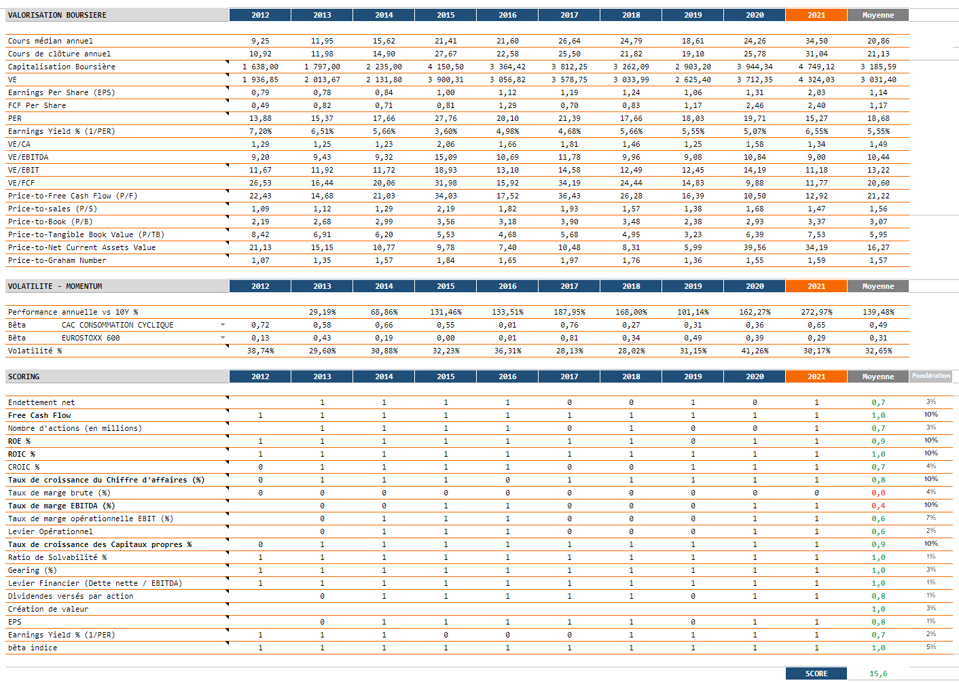
Task: Select the "Ratio de Solvabilité %" row label
Action: coord(57,557)
